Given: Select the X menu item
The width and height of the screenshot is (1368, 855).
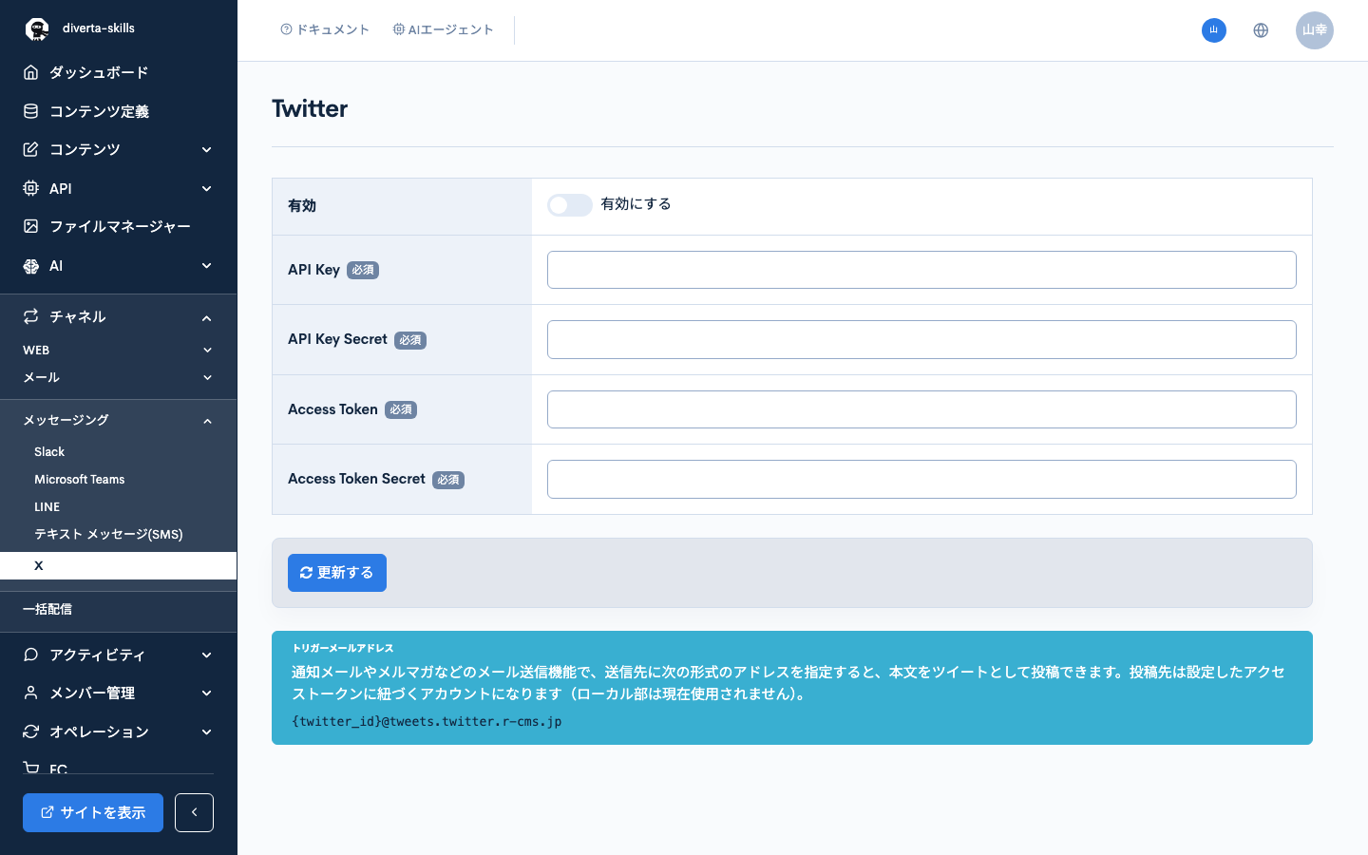Looking at the screenshot, I should pyautogui.click(x=118, y=565).
